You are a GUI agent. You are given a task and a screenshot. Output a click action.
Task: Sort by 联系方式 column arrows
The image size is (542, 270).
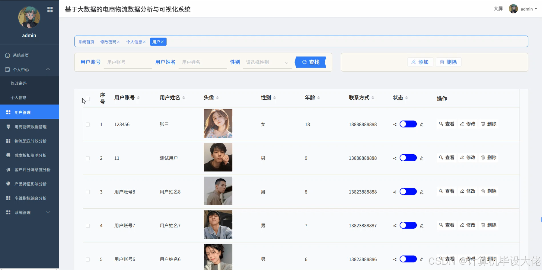click(373, 98)
